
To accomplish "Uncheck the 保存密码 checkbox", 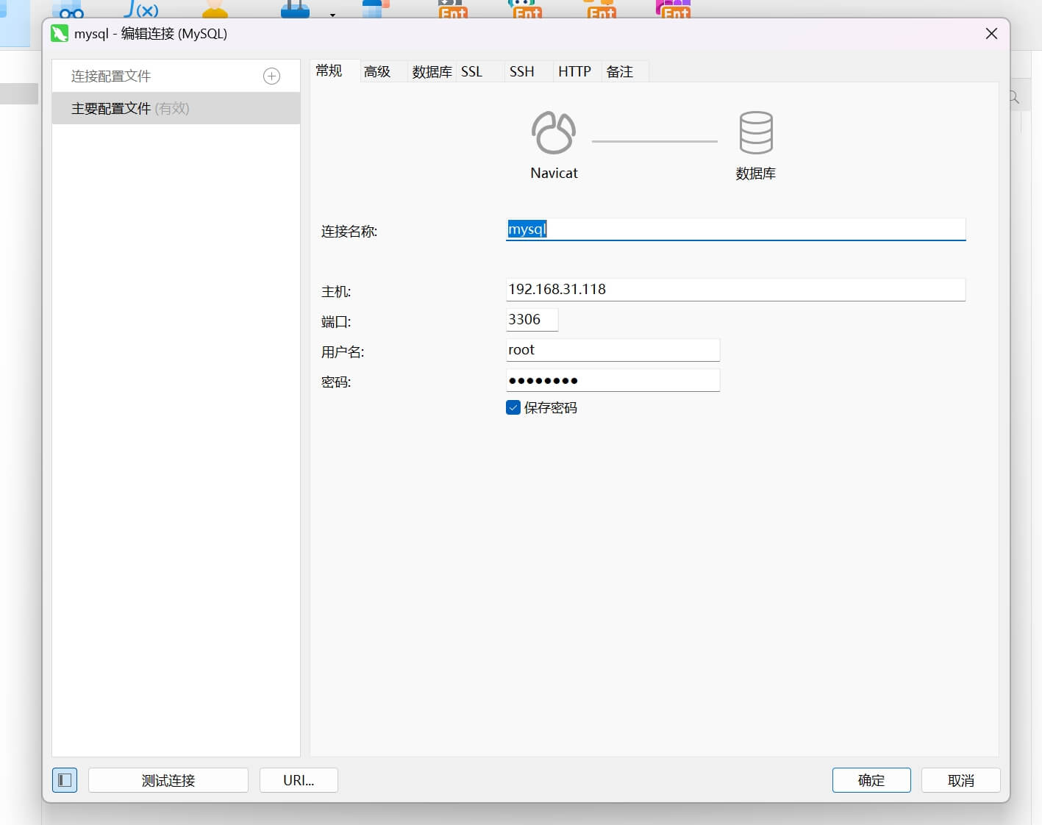I will click(513, 407).
